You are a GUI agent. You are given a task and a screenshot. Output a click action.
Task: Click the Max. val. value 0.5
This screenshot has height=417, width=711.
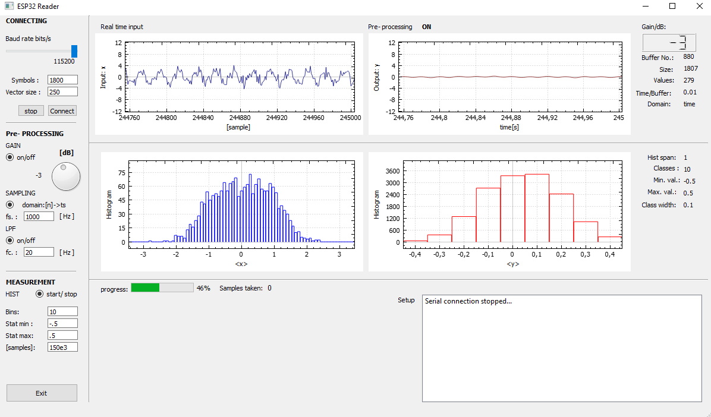[x=688, y=193]
